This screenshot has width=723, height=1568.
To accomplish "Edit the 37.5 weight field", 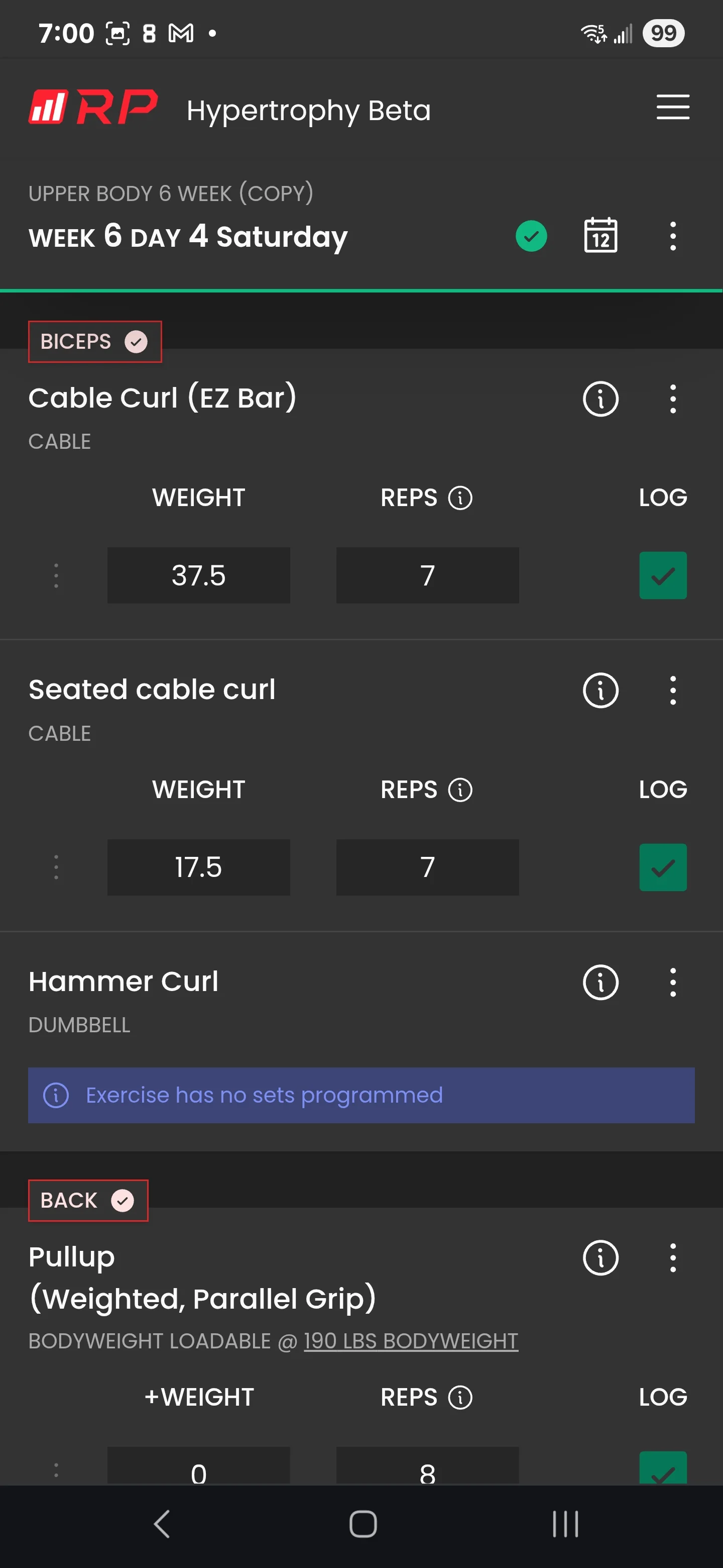I will pyautogui.click(x=198, y=576).
